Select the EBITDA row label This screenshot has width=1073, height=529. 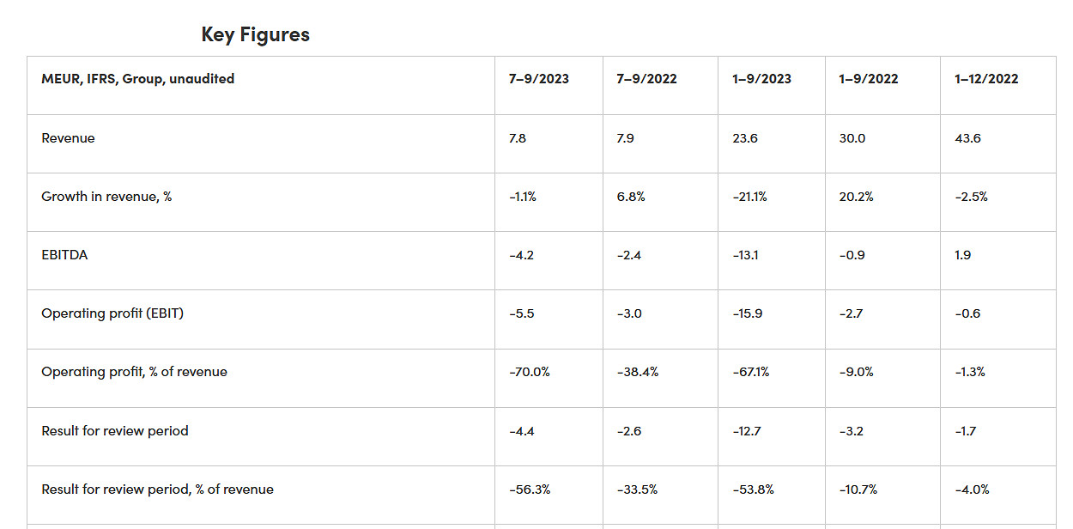(64, 255)
